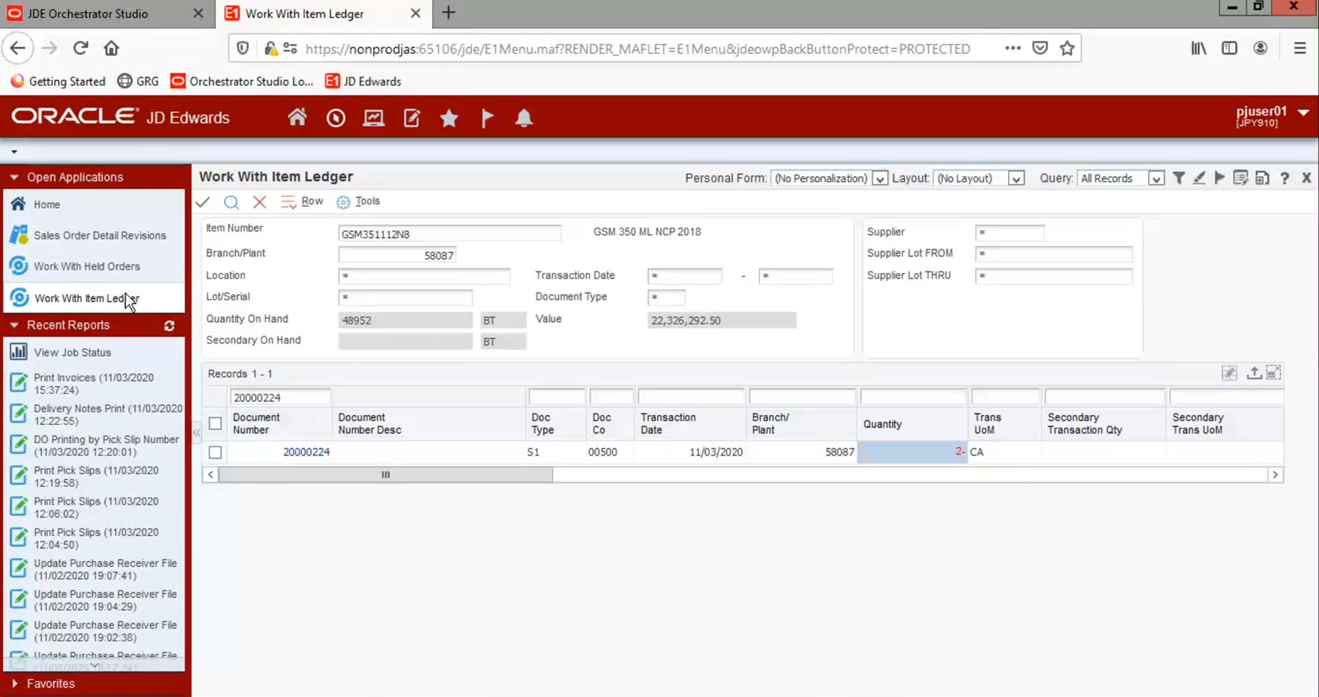Refresh the Recent Reports list
This screenshot has height=697, width=1319.
click(169, 326)
